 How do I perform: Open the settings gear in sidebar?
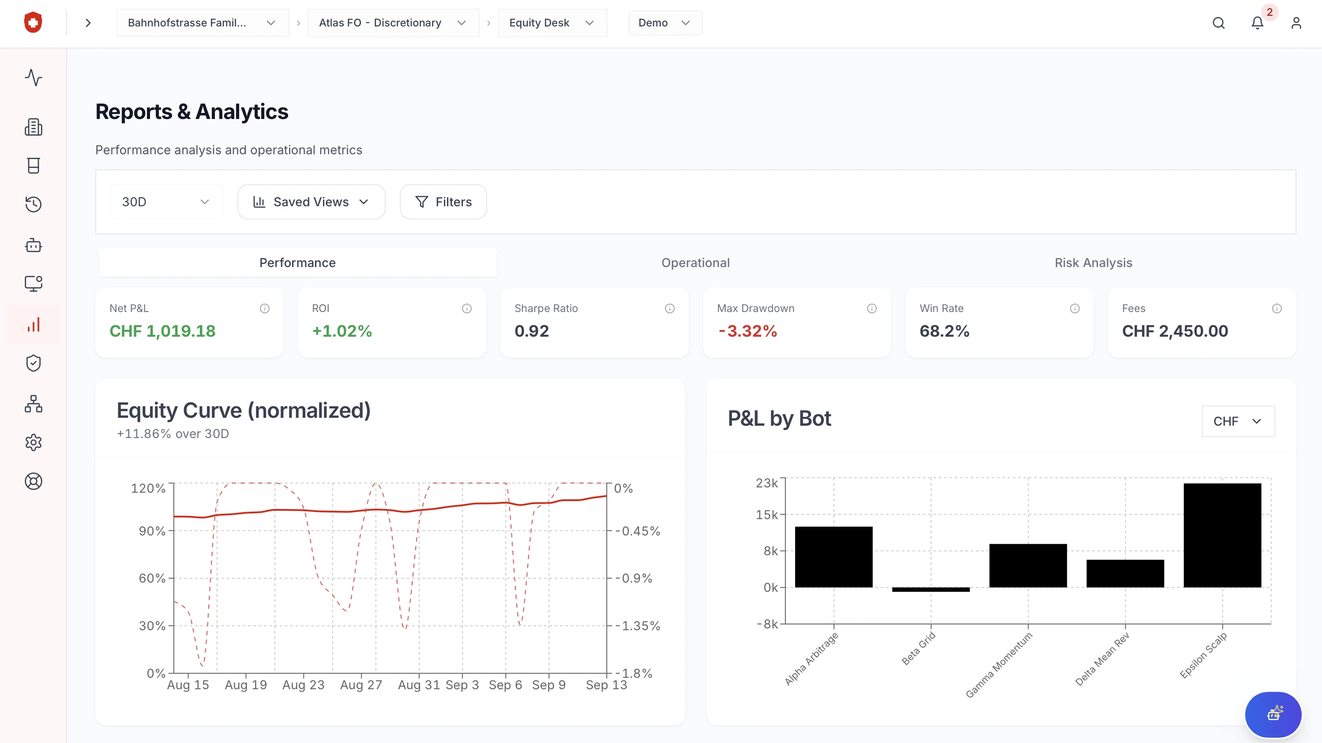(34, 443)
